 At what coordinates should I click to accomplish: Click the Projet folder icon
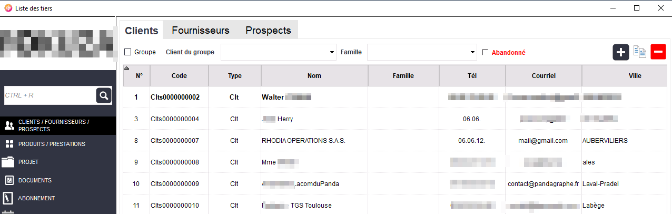[x=8, y=162]
